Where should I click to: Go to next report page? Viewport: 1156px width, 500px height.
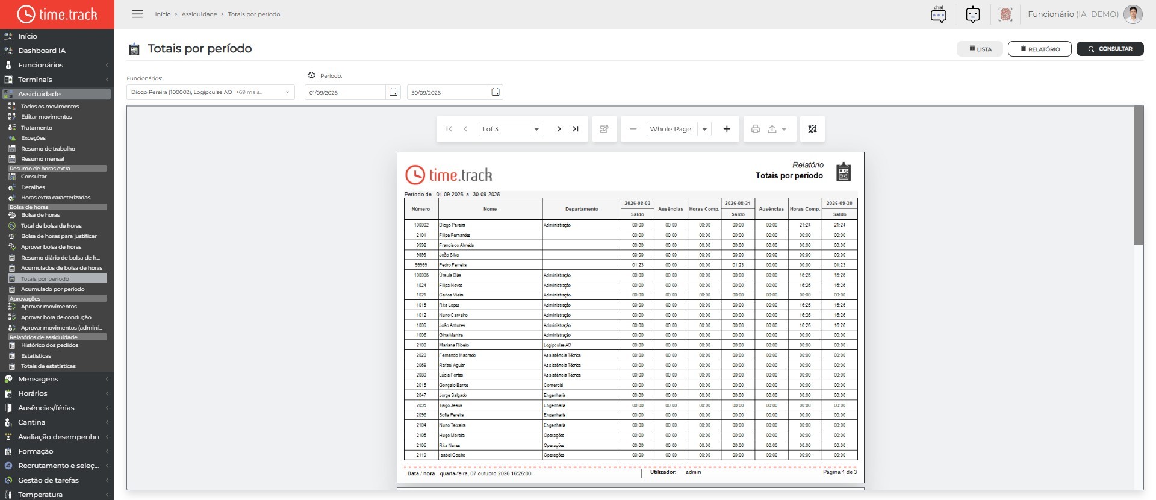[x=559, y=129]
